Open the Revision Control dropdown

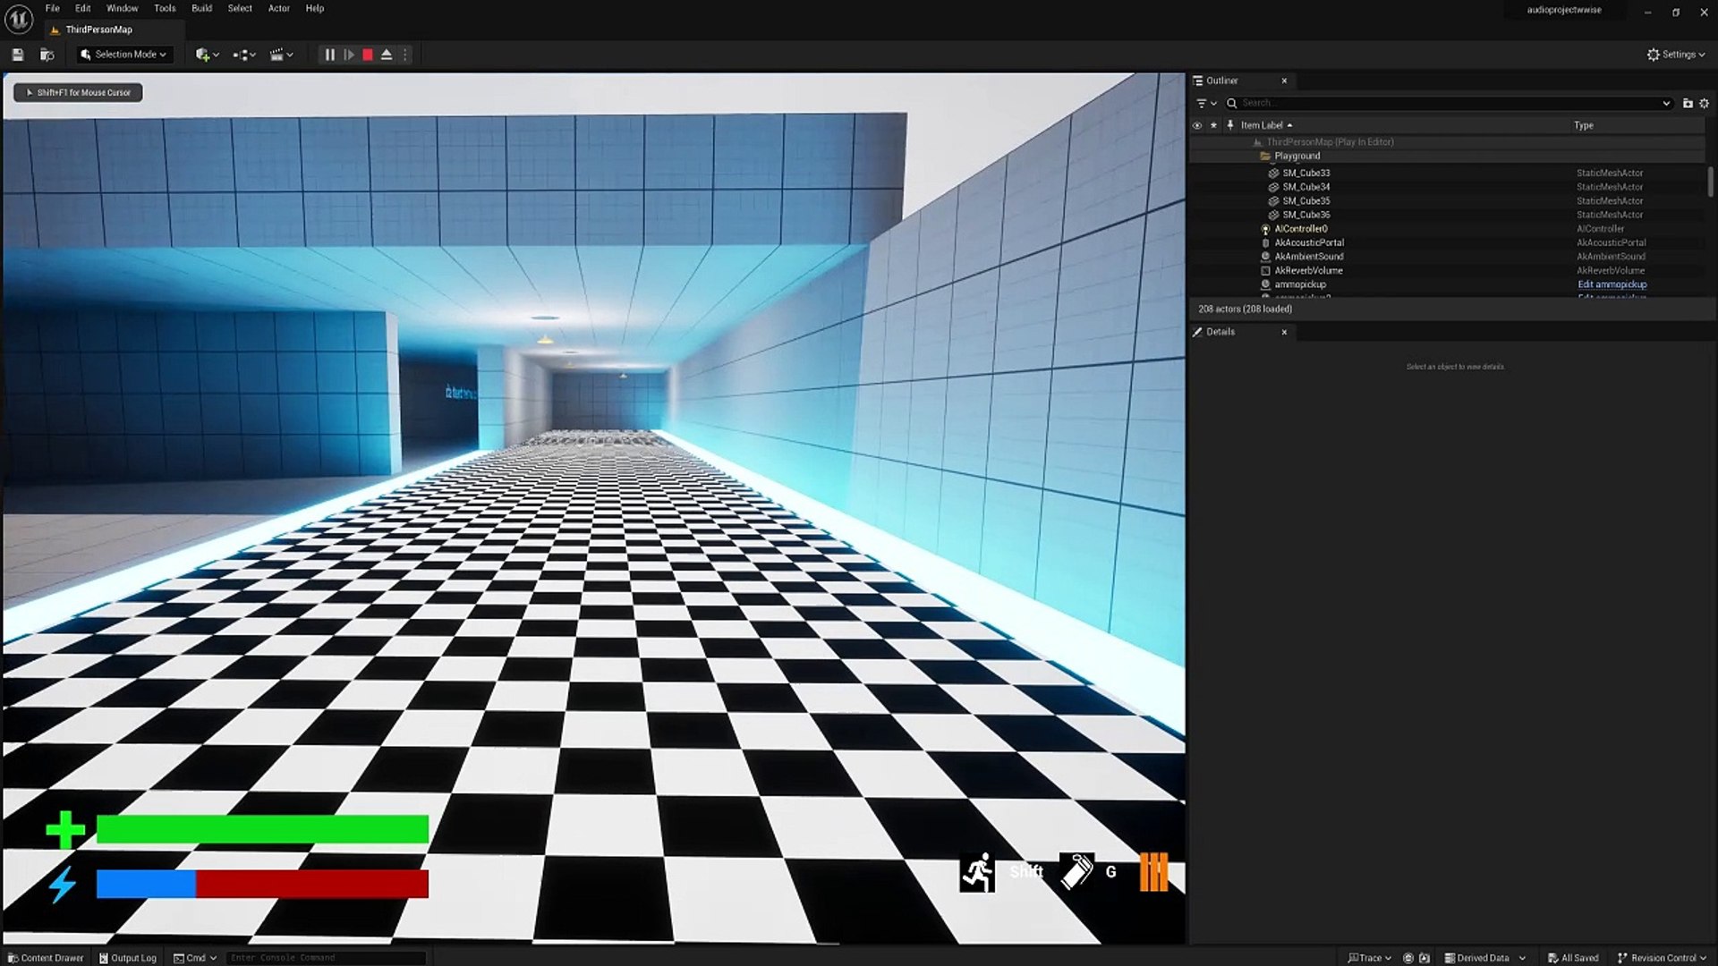point(1663,958)
